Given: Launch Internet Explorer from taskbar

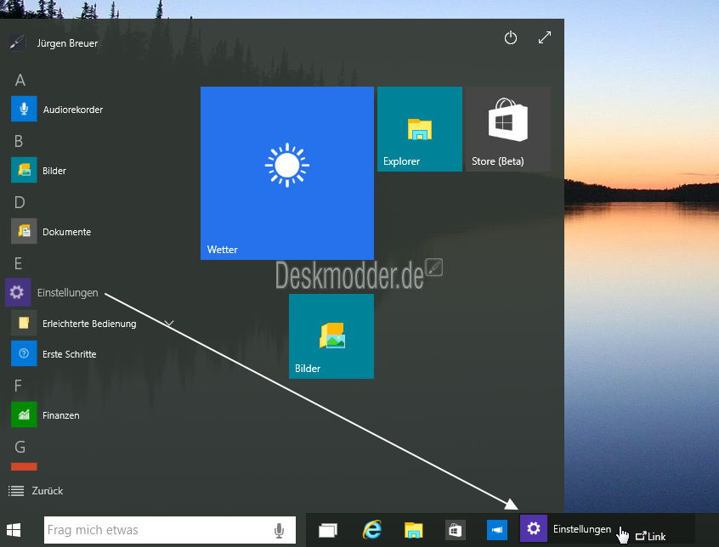Looking at the screenshot, I should click(x=372, y=530).
